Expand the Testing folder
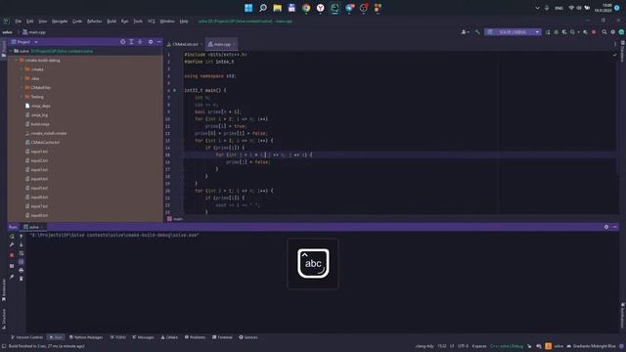Viewport: 626px width, 352px height. click(22, 97)
